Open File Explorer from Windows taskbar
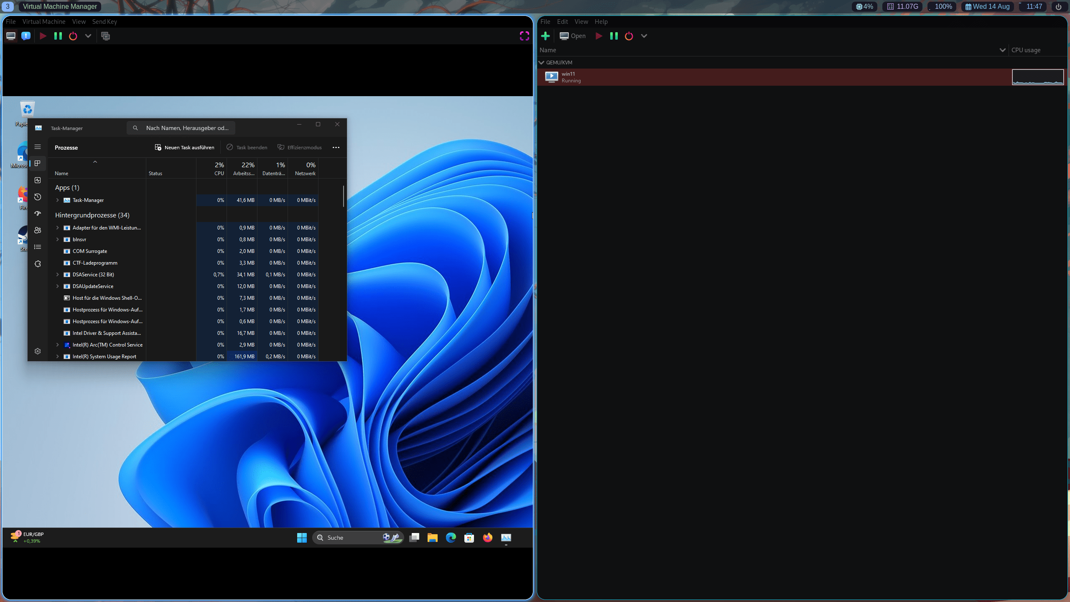The height and width of the screenshot is (602, 1070). tap(433, 538)
